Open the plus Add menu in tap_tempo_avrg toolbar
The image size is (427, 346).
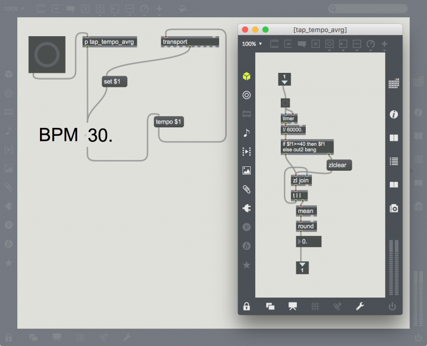point(384,45)
